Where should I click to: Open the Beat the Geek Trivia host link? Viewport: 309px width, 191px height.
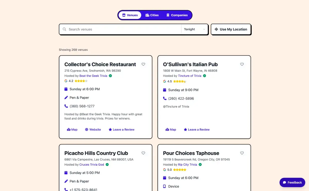pyautogui.click(x=93, y=76)
